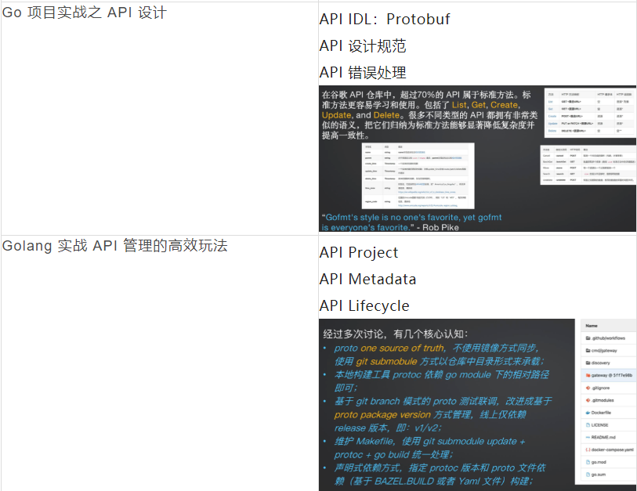
Task: Click the 'Go 项目实战之 API 设计' title
Action: [x=85, y=13]
